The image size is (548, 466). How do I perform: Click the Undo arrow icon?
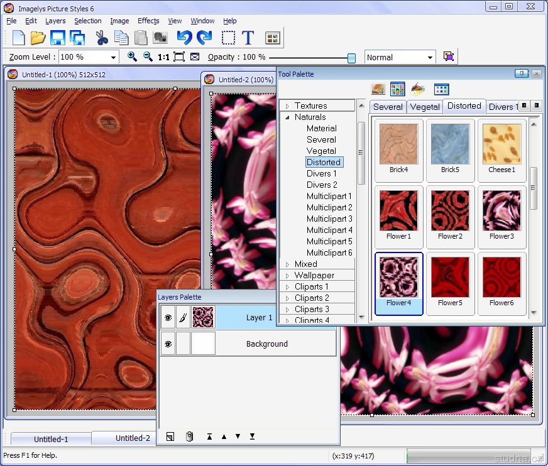[x=184, y=38]
